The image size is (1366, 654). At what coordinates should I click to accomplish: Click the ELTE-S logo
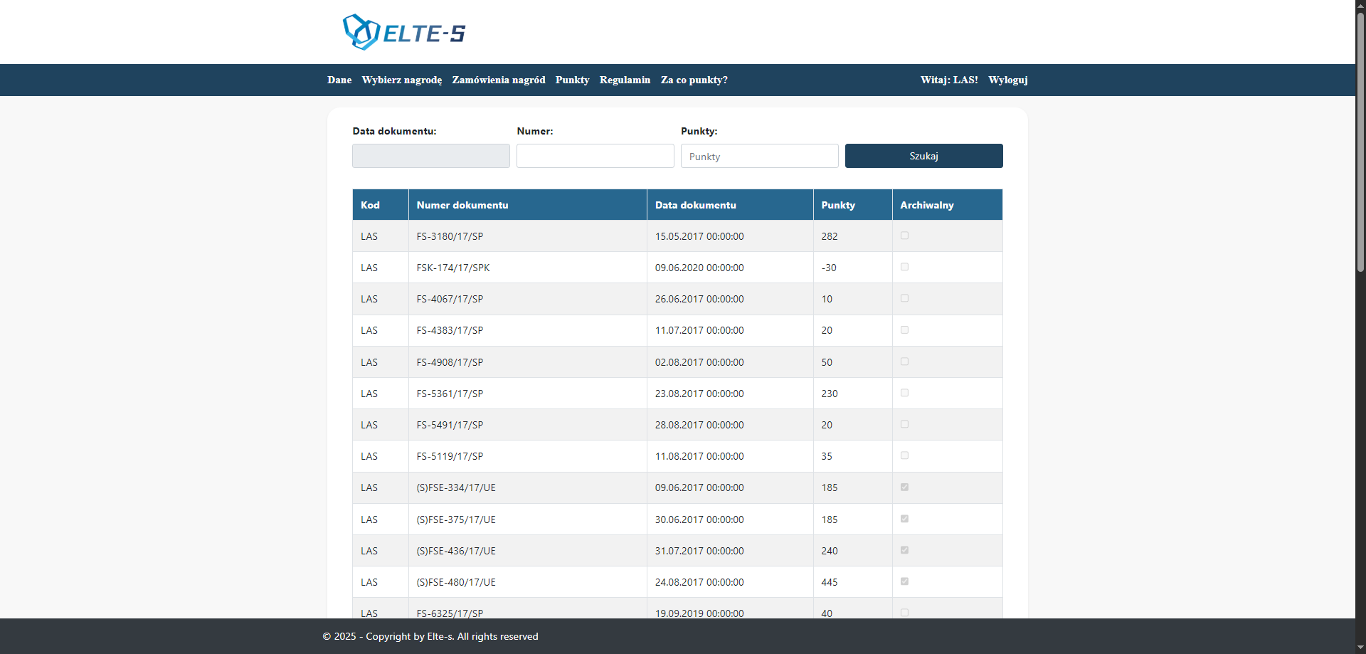click(x=403, y=32)
